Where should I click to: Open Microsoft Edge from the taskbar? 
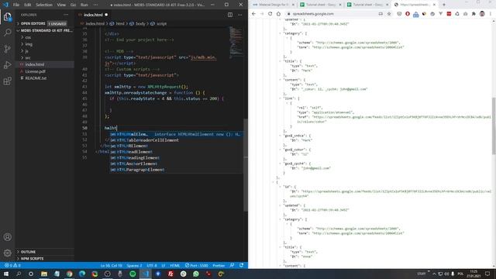pyautogui.click(x=82, y=274)
